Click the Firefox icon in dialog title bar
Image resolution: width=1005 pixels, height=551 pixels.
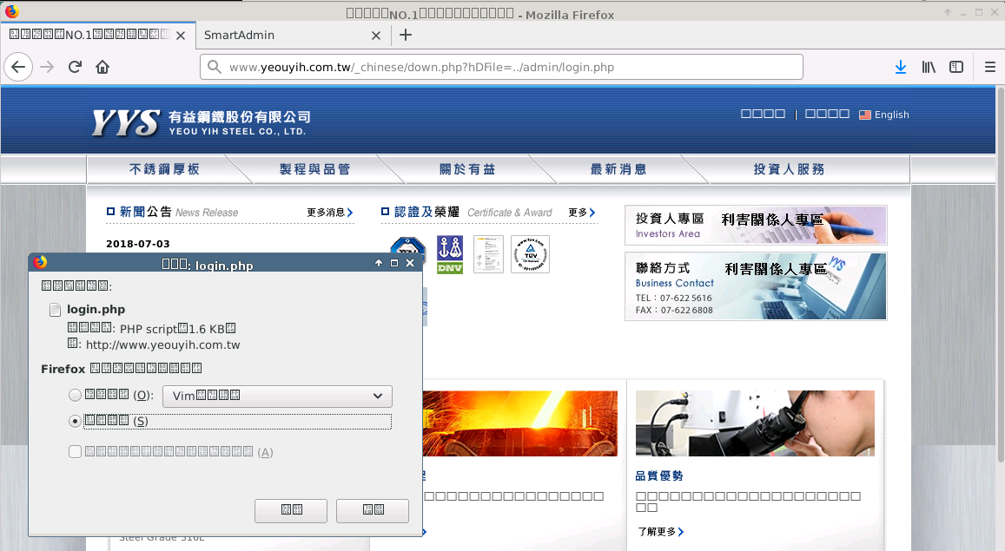click(x=40, y=262)
